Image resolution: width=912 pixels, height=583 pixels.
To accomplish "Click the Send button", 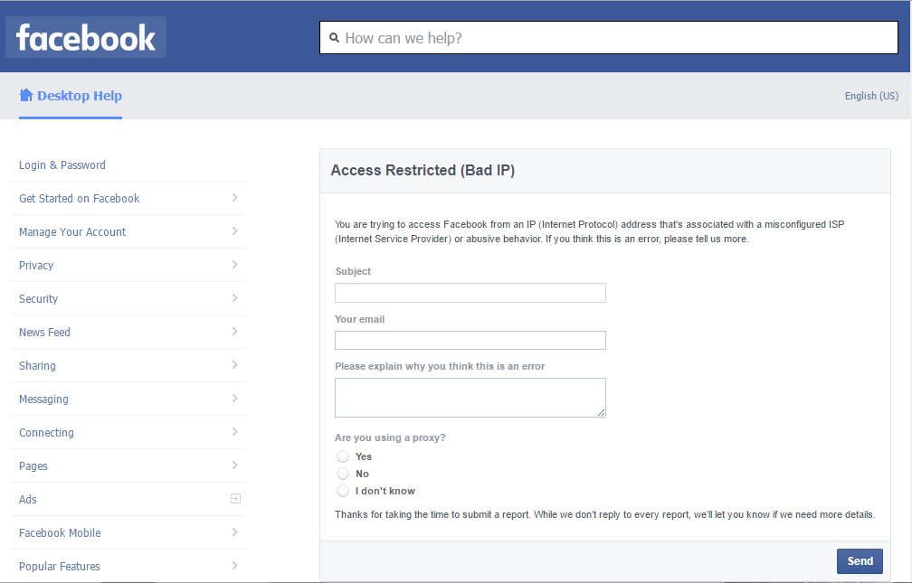I will (860, 561).
